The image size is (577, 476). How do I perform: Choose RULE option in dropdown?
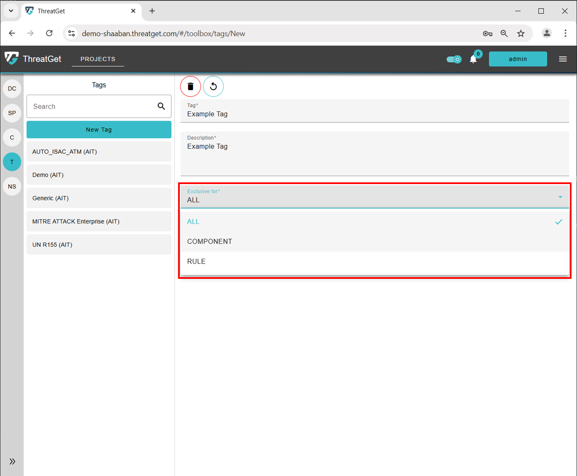coord(196,261)
